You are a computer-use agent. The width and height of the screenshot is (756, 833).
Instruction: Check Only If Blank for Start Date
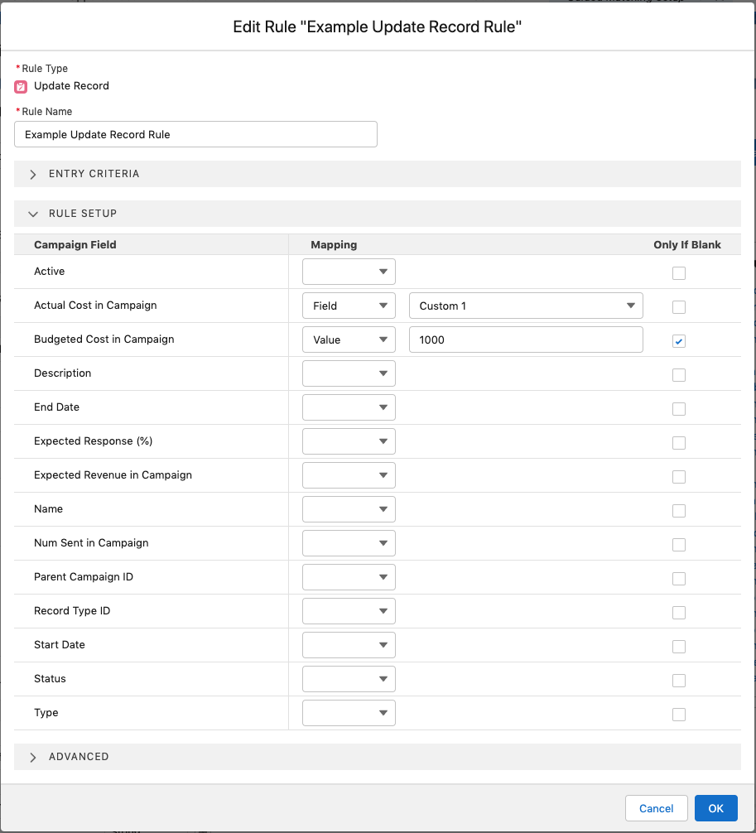pyautogui.click(x=679, y=647)
